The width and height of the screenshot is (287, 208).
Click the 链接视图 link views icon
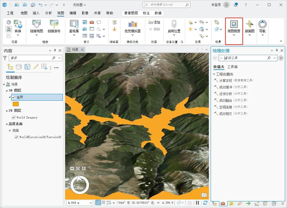coord(36,27)
